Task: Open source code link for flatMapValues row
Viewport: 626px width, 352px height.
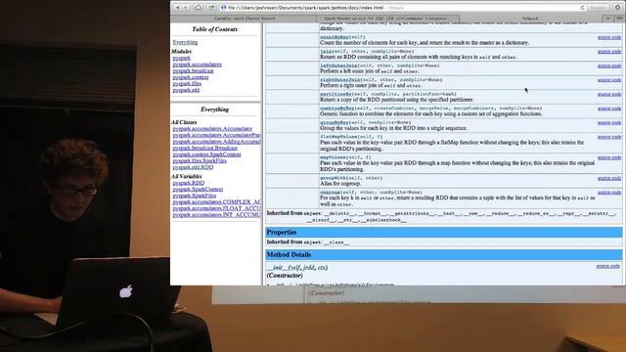Action: click(609, 137)
